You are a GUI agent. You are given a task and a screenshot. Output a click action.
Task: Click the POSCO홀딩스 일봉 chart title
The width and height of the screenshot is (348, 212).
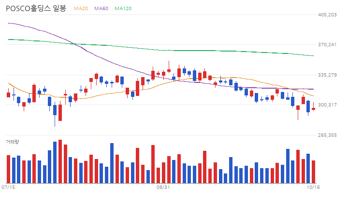click(36, 8)
